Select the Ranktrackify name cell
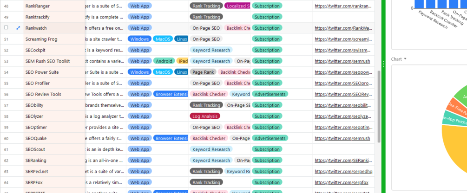Viewport: 467px width, 193px height. [54, 17]
